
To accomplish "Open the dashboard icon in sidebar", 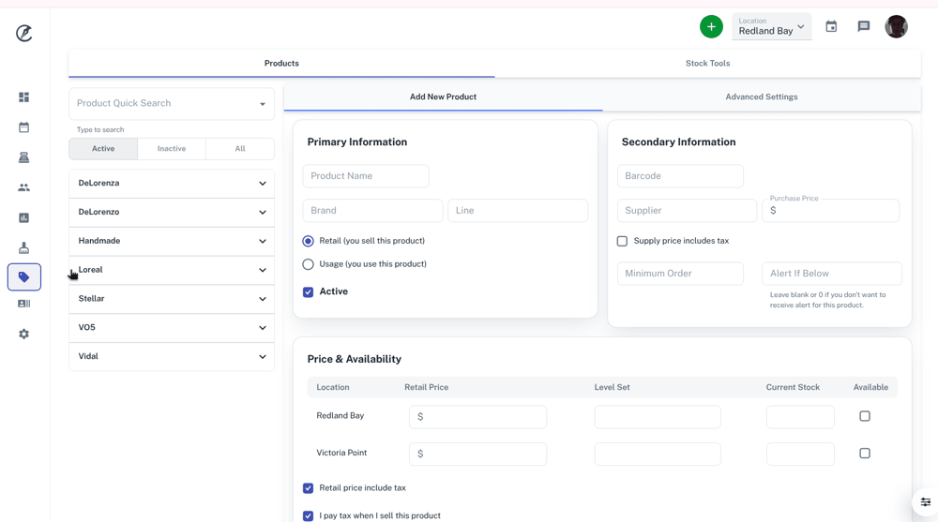I will coord(24,97).
